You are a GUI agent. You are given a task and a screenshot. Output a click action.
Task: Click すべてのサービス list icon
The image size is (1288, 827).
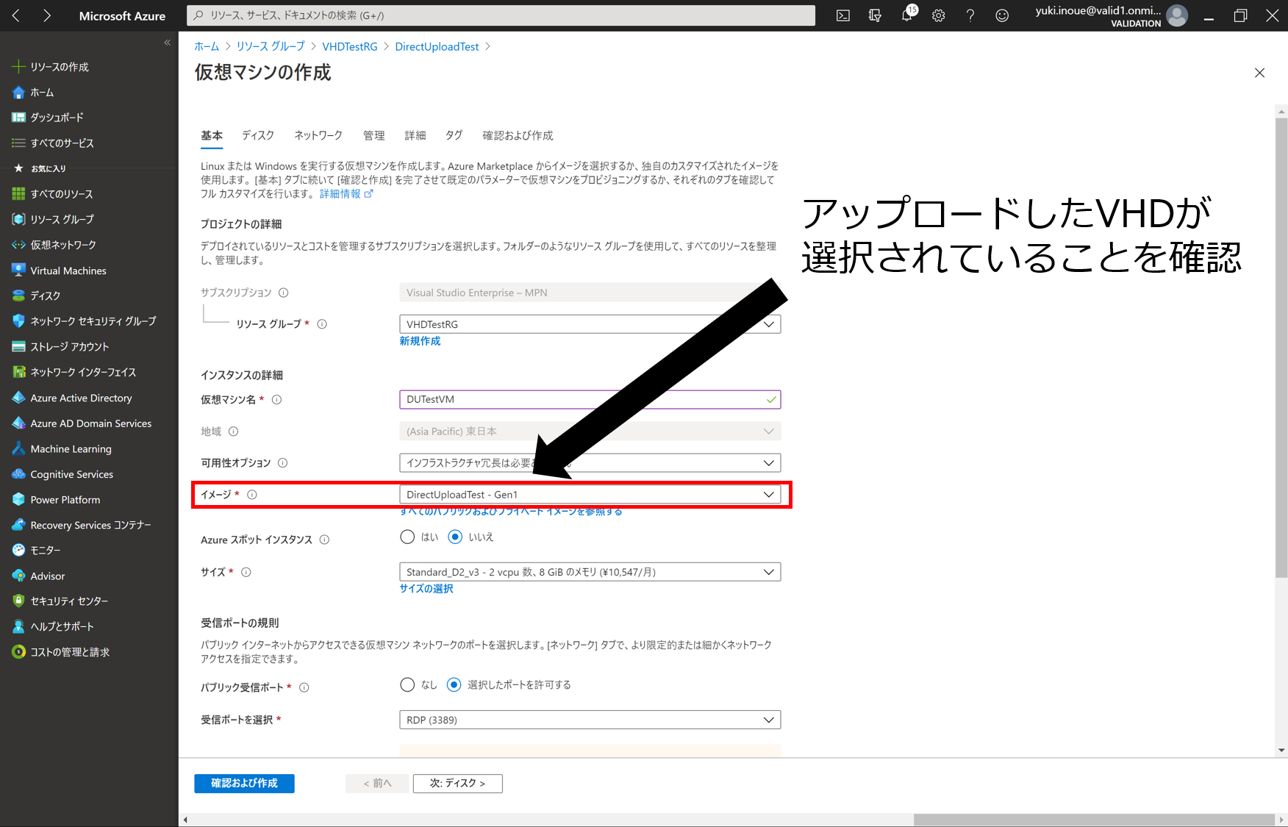pos(18,143)
